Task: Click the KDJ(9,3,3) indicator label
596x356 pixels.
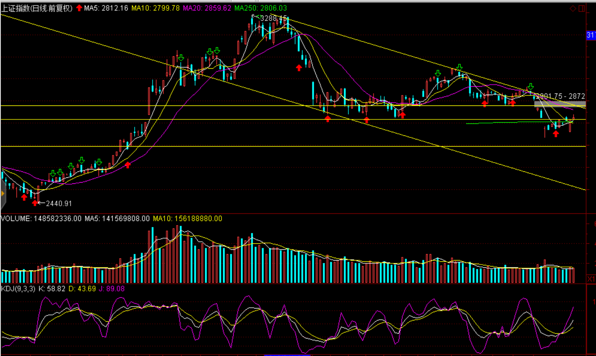Action: click(18, 288)
